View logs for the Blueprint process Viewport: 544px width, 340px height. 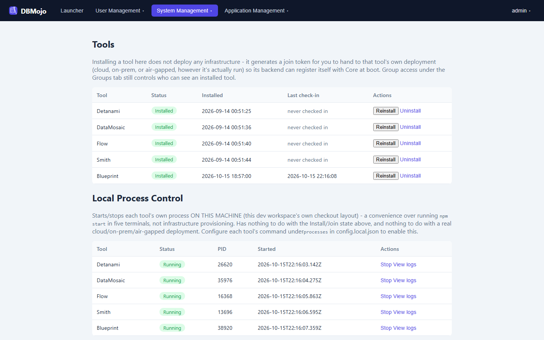tap(405, 328)
